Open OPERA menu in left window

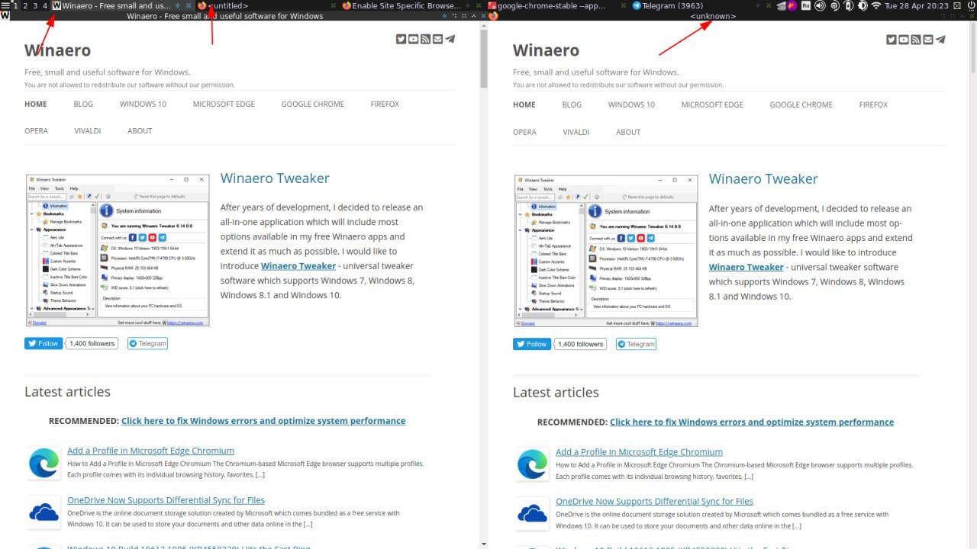36,131
